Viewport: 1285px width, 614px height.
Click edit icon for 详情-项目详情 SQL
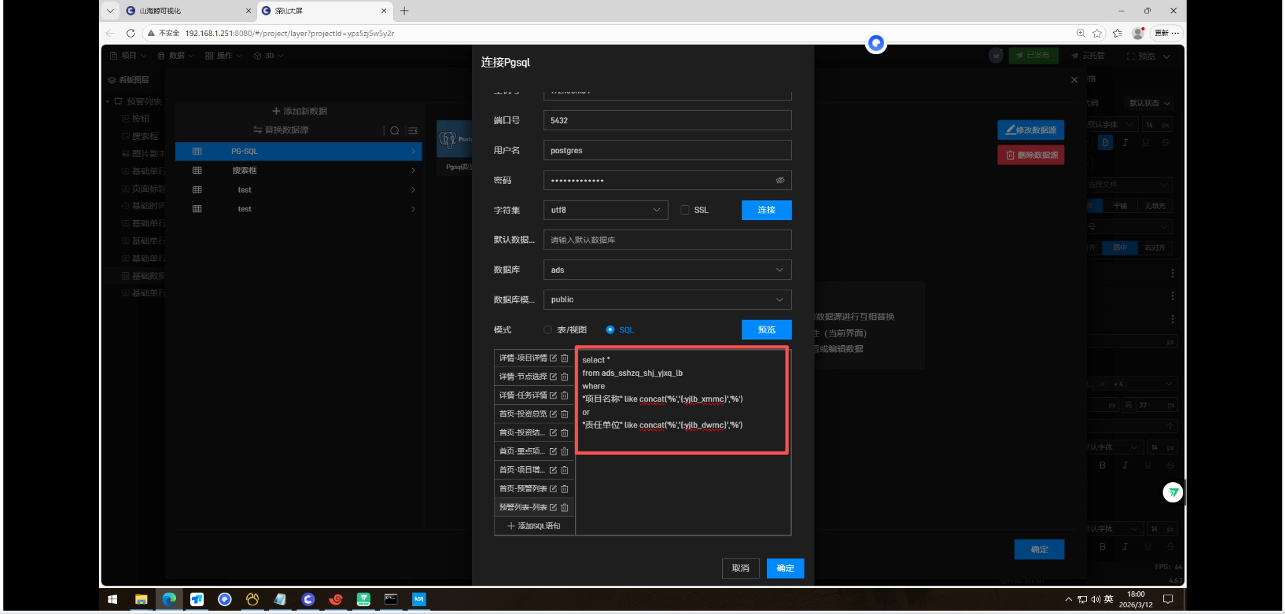[x=553, y=359]
